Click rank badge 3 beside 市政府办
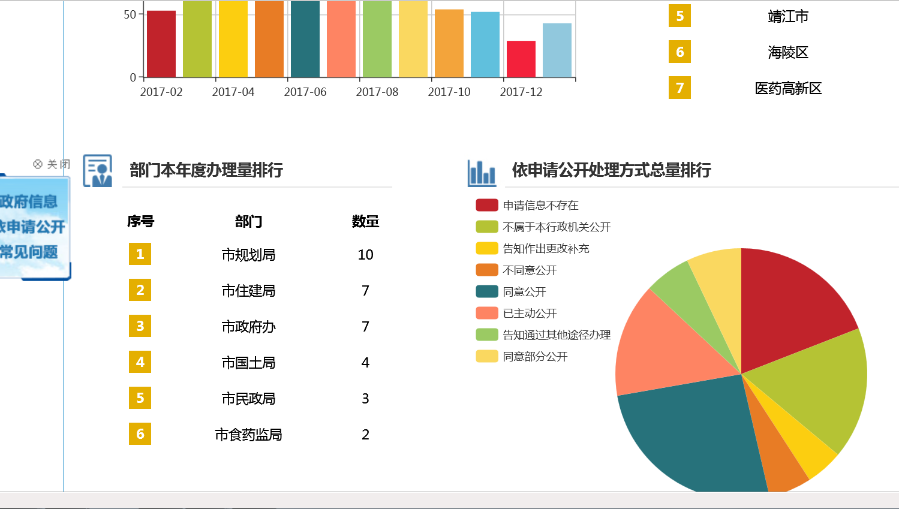The height and width of the screenshot is (509, 899). coord(140,326)
